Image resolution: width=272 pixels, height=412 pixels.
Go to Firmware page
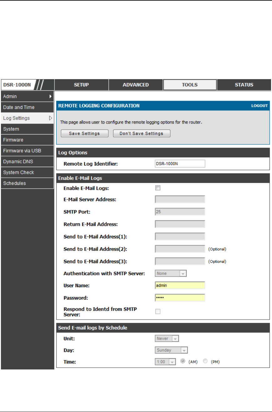tap(27, 140)
